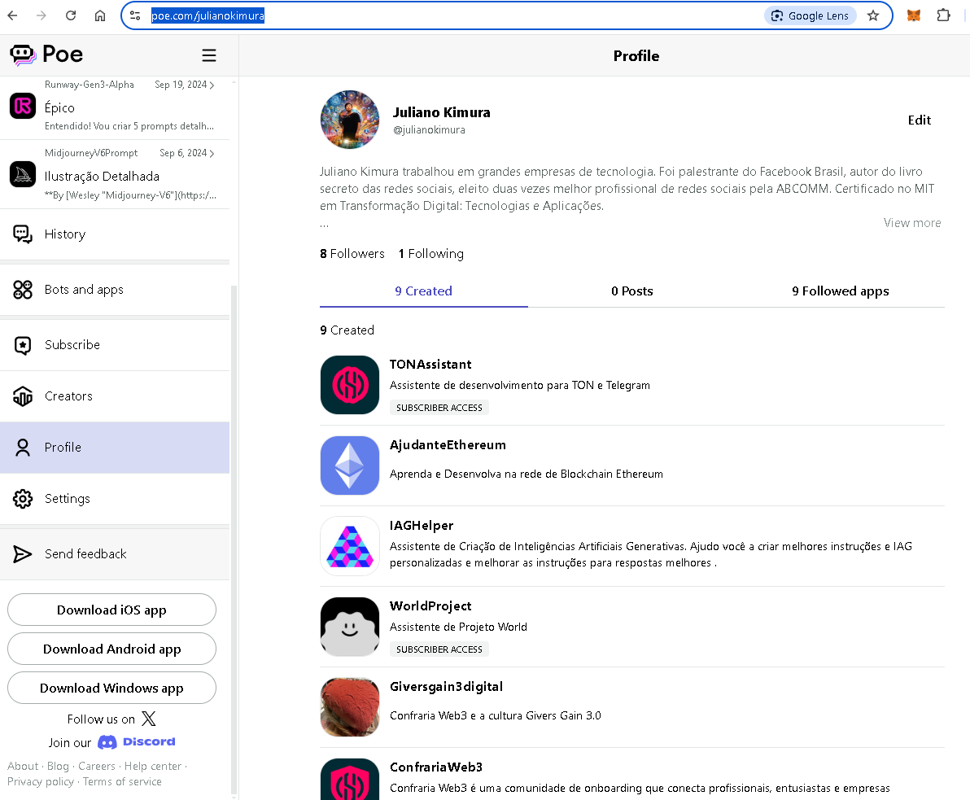Open the About footer link
The image size is (970, 800).
click(x=23, y=766)
